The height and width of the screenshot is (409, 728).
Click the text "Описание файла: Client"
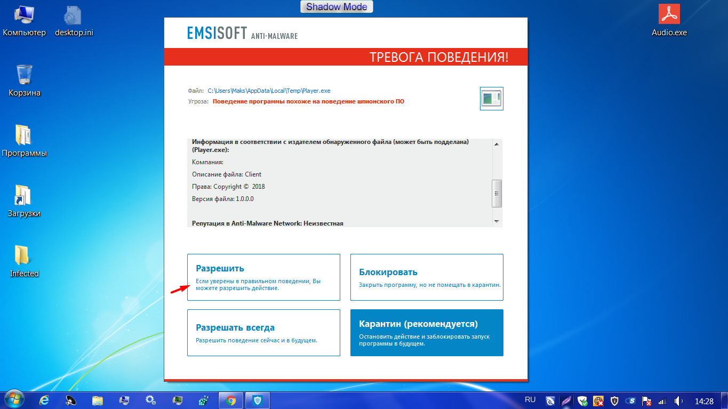pyautogui.click(x=227, y=174)
